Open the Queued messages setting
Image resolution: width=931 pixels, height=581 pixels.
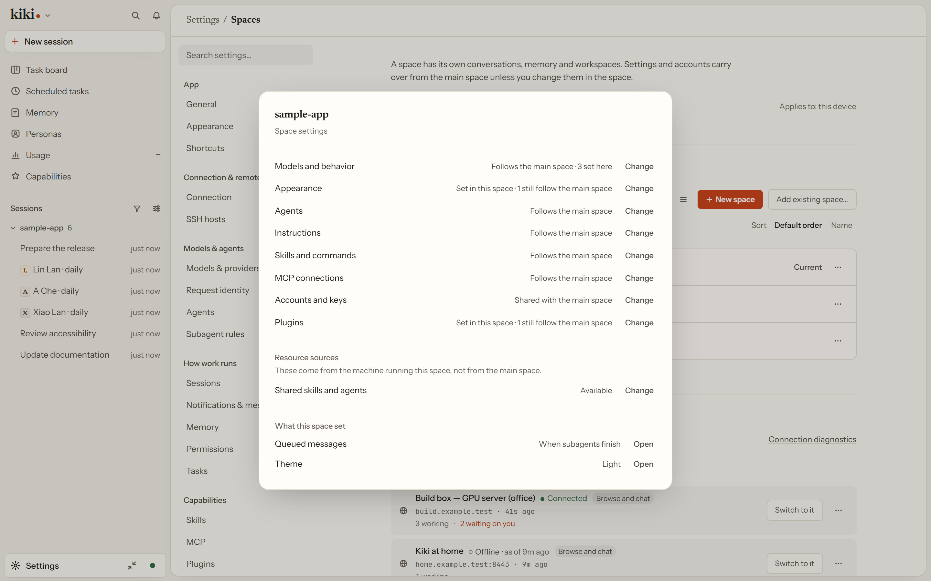pyautogui.click(x=643, y=444)
